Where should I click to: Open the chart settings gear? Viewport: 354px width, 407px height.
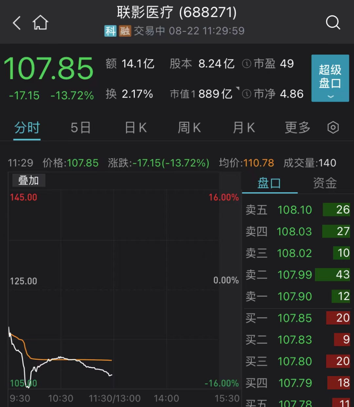point(333,127)
